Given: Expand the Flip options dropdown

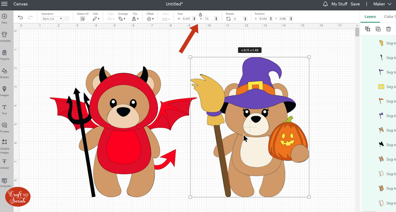Looking at the screenshot, I should pos(135,19).
